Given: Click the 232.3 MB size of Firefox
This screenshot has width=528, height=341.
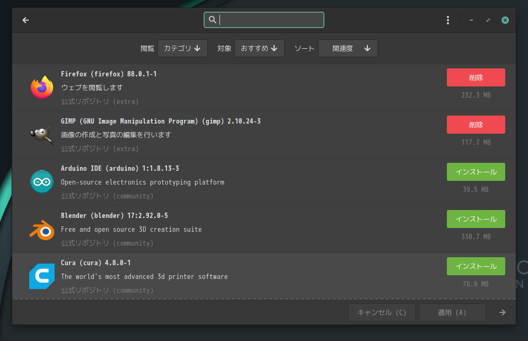Looking at the screenshot, I should [476, 95].
